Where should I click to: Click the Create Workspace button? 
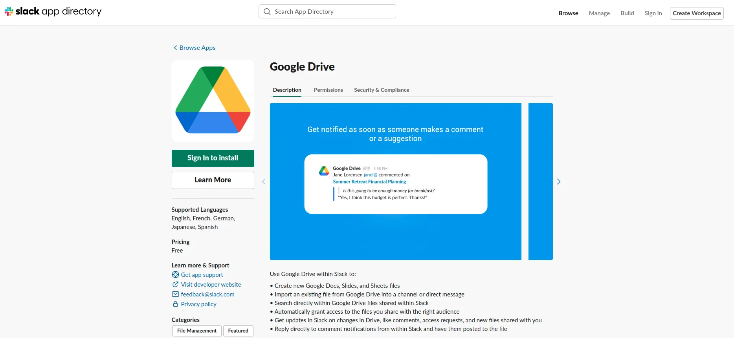(x=696, y=13)
